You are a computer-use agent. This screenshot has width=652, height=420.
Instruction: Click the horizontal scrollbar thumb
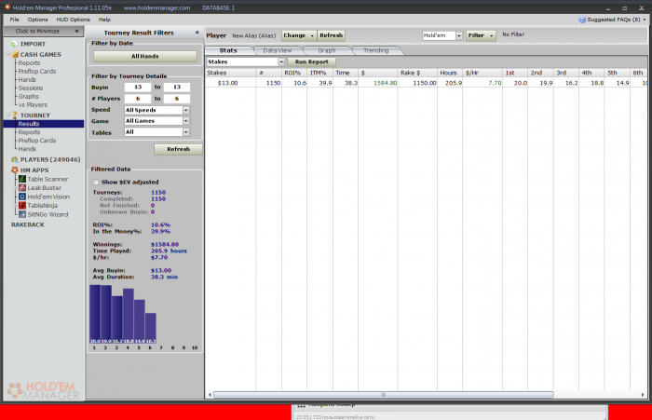tap(384, 395)
